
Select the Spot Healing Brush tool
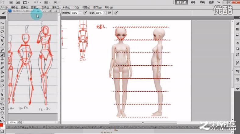(2, 50)
